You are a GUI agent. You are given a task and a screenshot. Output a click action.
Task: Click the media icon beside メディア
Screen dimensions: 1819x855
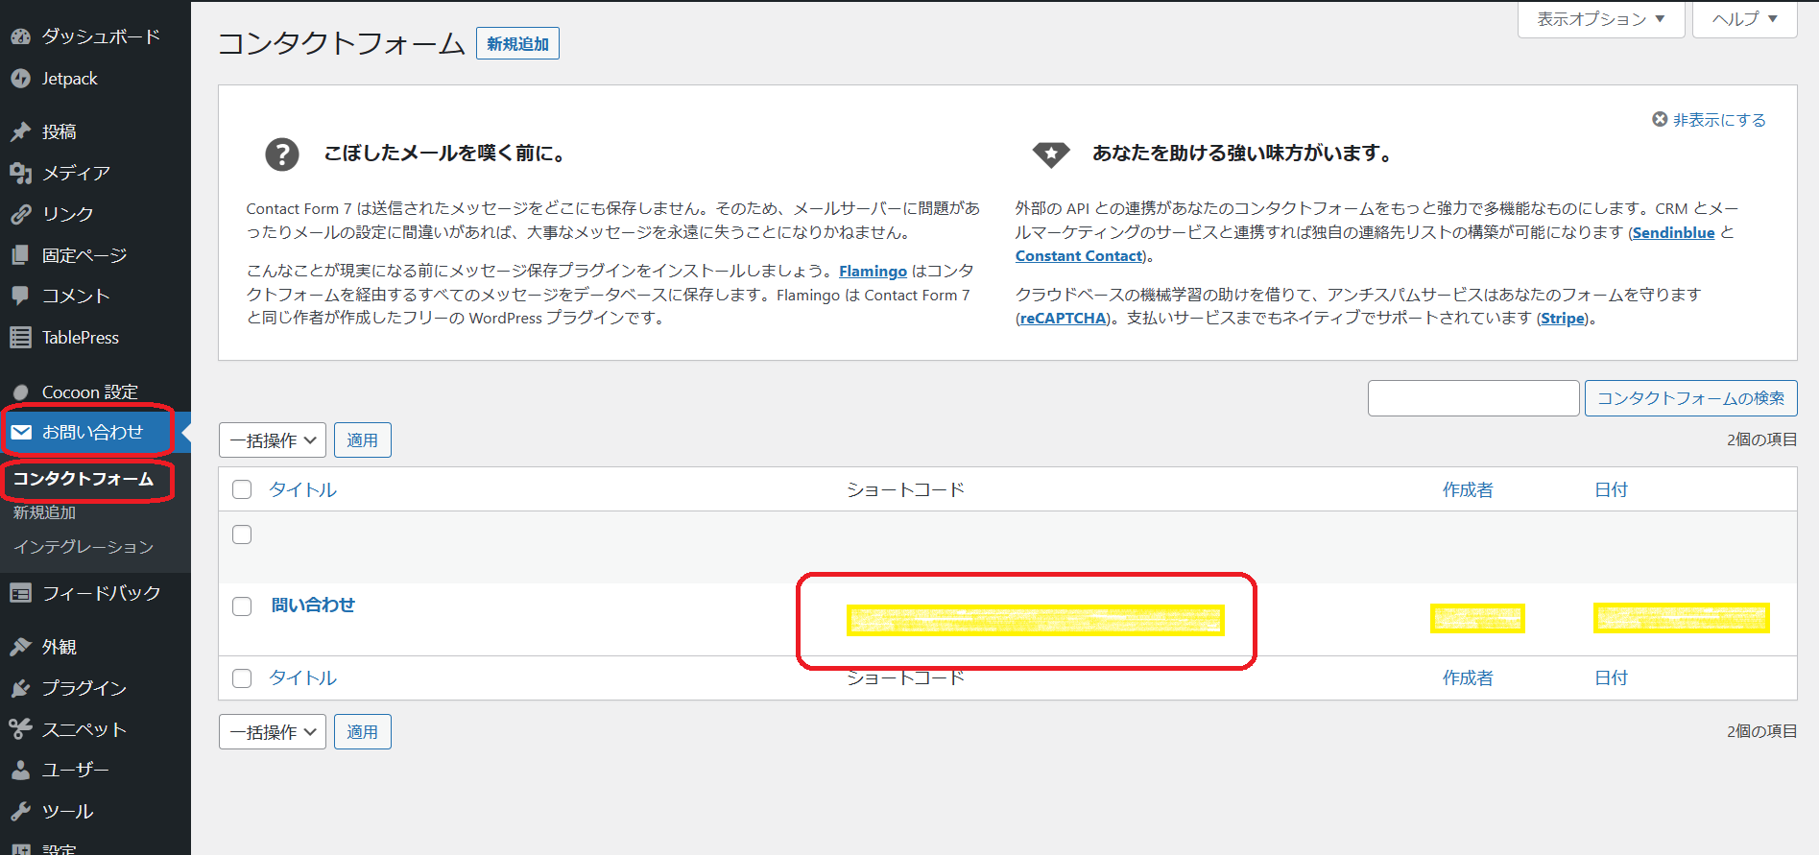click(x=20, y=173)
